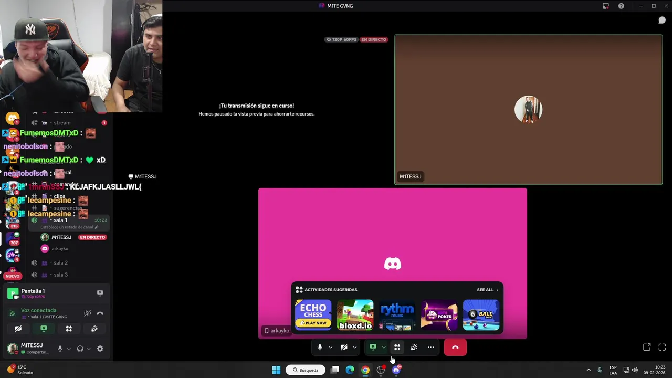Select the arkayko pink video tile
The height and width of the screenshot is (378, 672).
(x=392, y=263)
